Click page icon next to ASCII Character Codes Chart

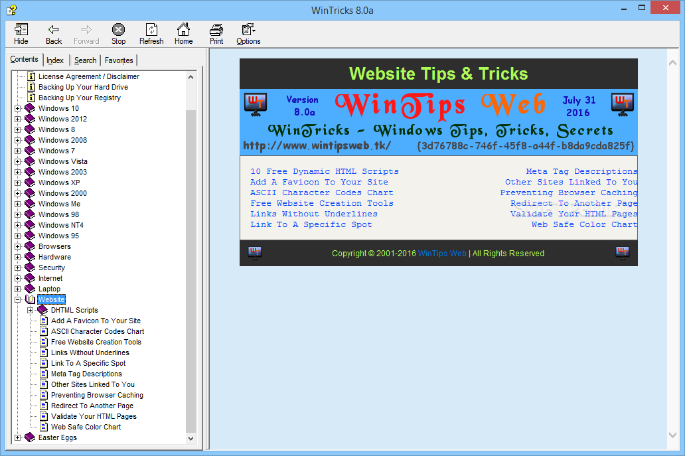pyautogui.click(x=44, y=331)
